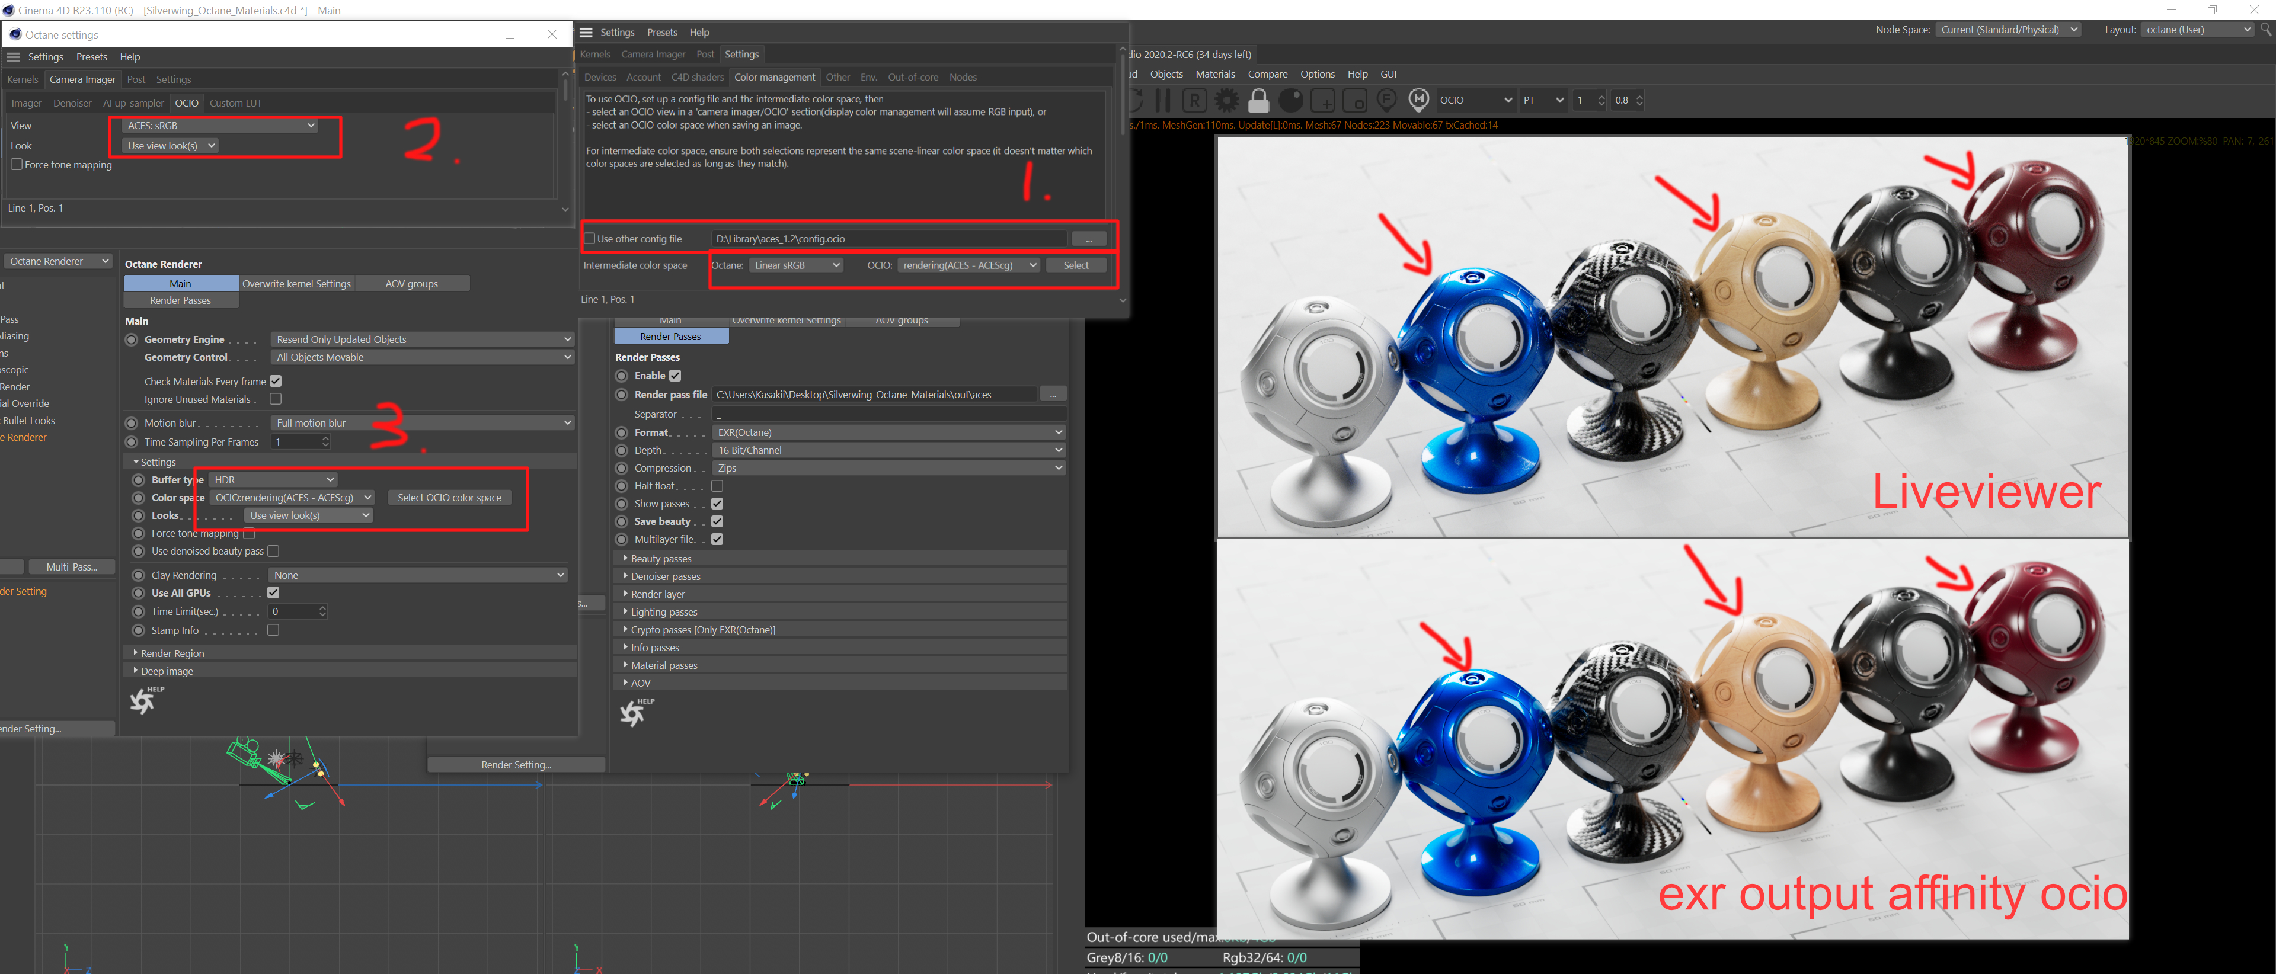Click the Select OCIO color space button
Viewport: 2276px width, 974px height.
coord(449,498)
